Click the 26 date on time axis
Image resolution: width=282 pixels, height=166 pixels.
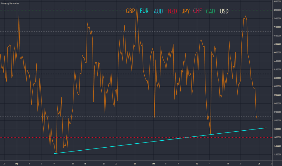click(259, 164)
